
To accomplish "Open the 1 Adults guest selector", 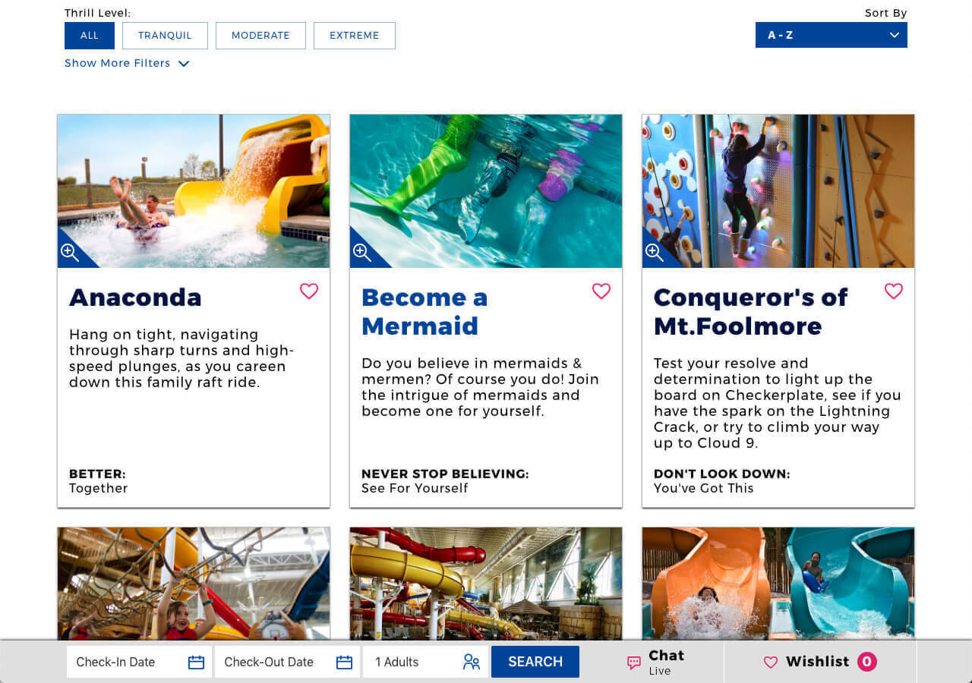I will [425, 662].
